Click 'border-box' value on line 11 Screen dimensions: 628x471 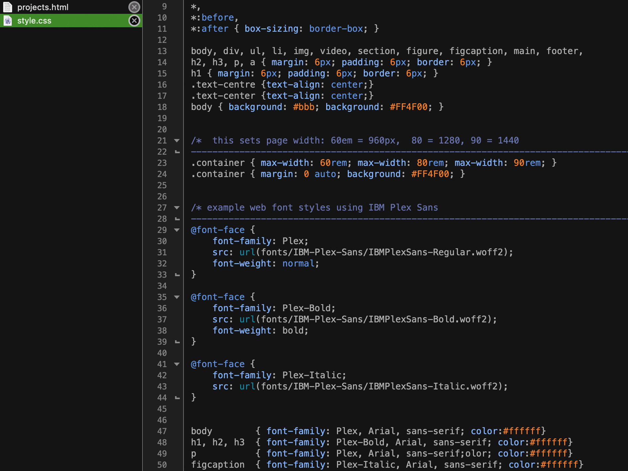coord(336,29)
